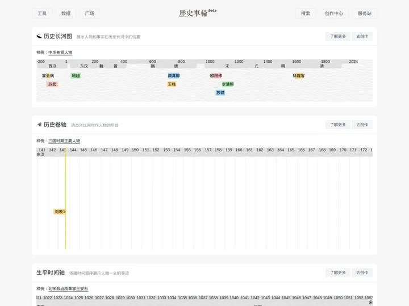Click the 历史卷轴 section icon
The width and height of the screenshot is (409, 306).
tap(39, 125)
